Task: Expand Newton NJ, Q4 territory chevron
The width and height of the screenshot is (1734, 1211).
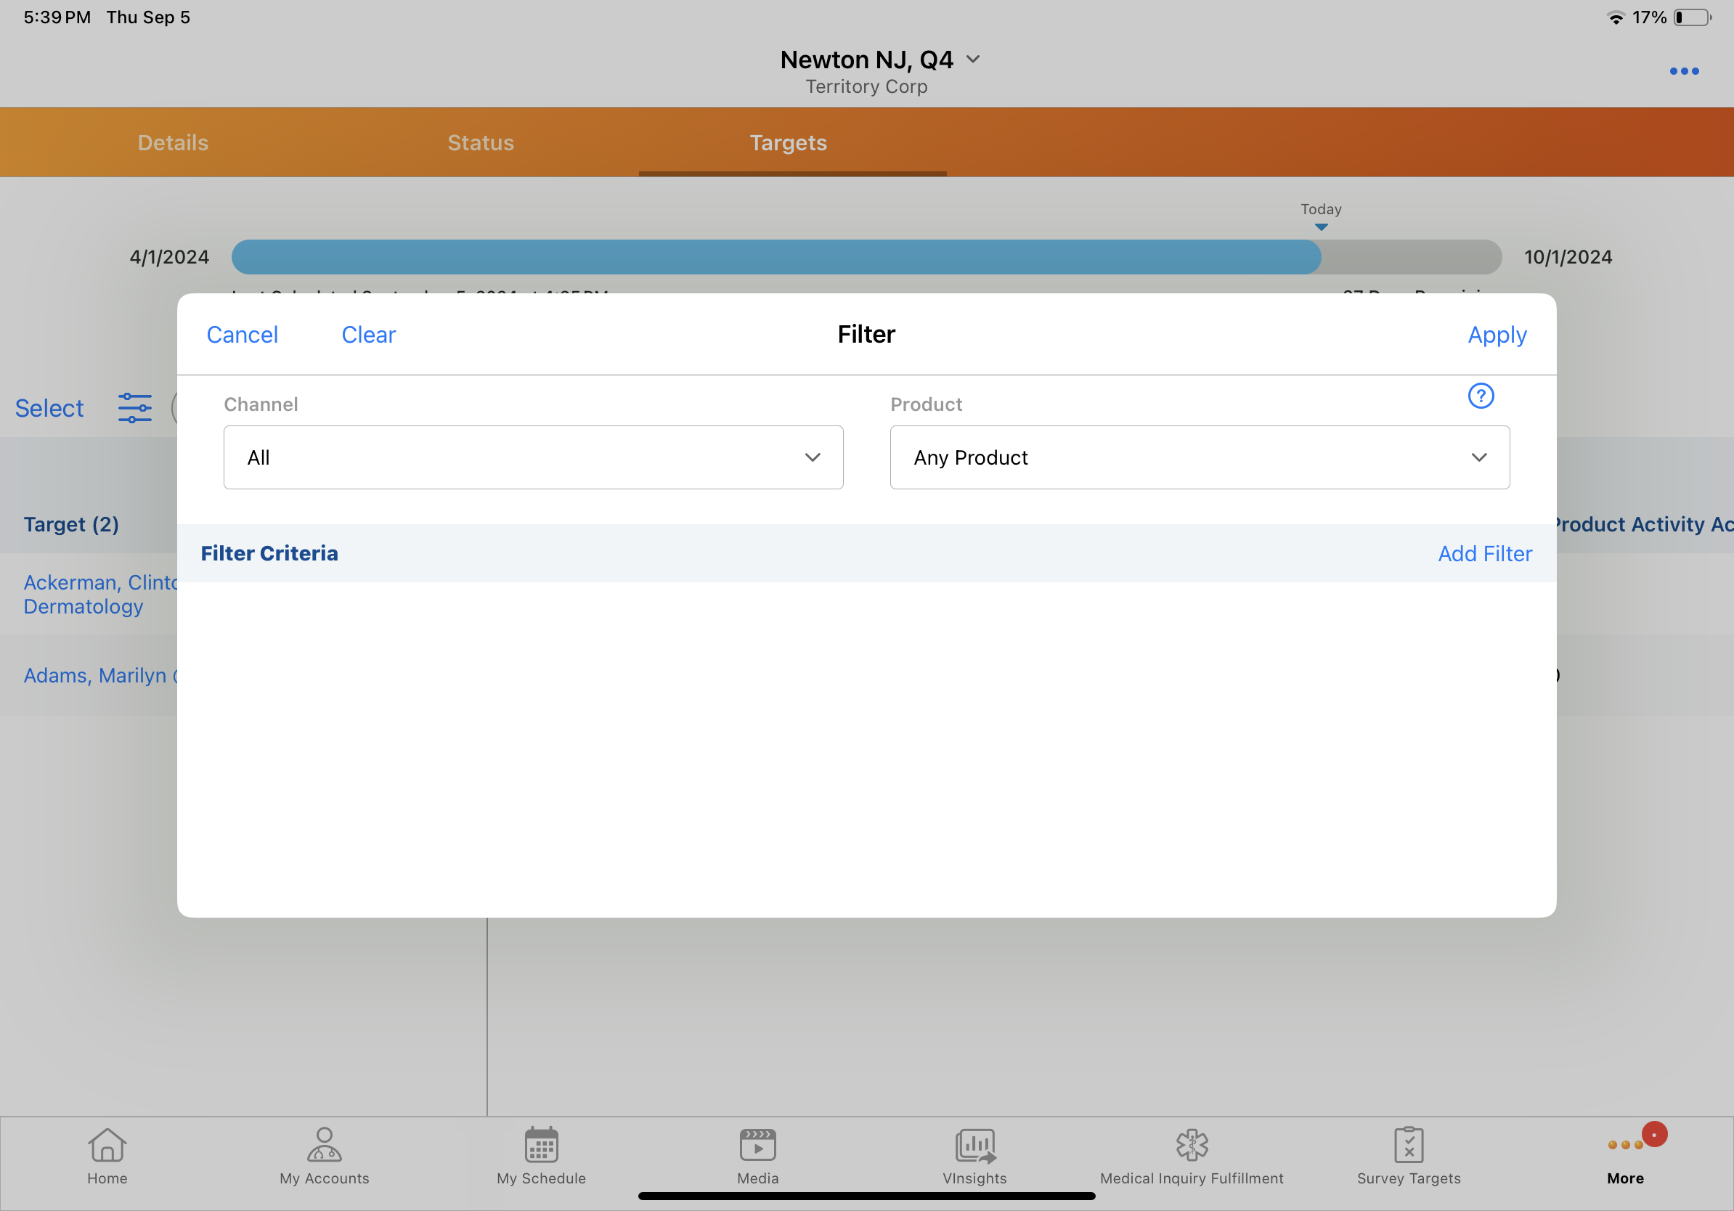Action: click(974, 59)
